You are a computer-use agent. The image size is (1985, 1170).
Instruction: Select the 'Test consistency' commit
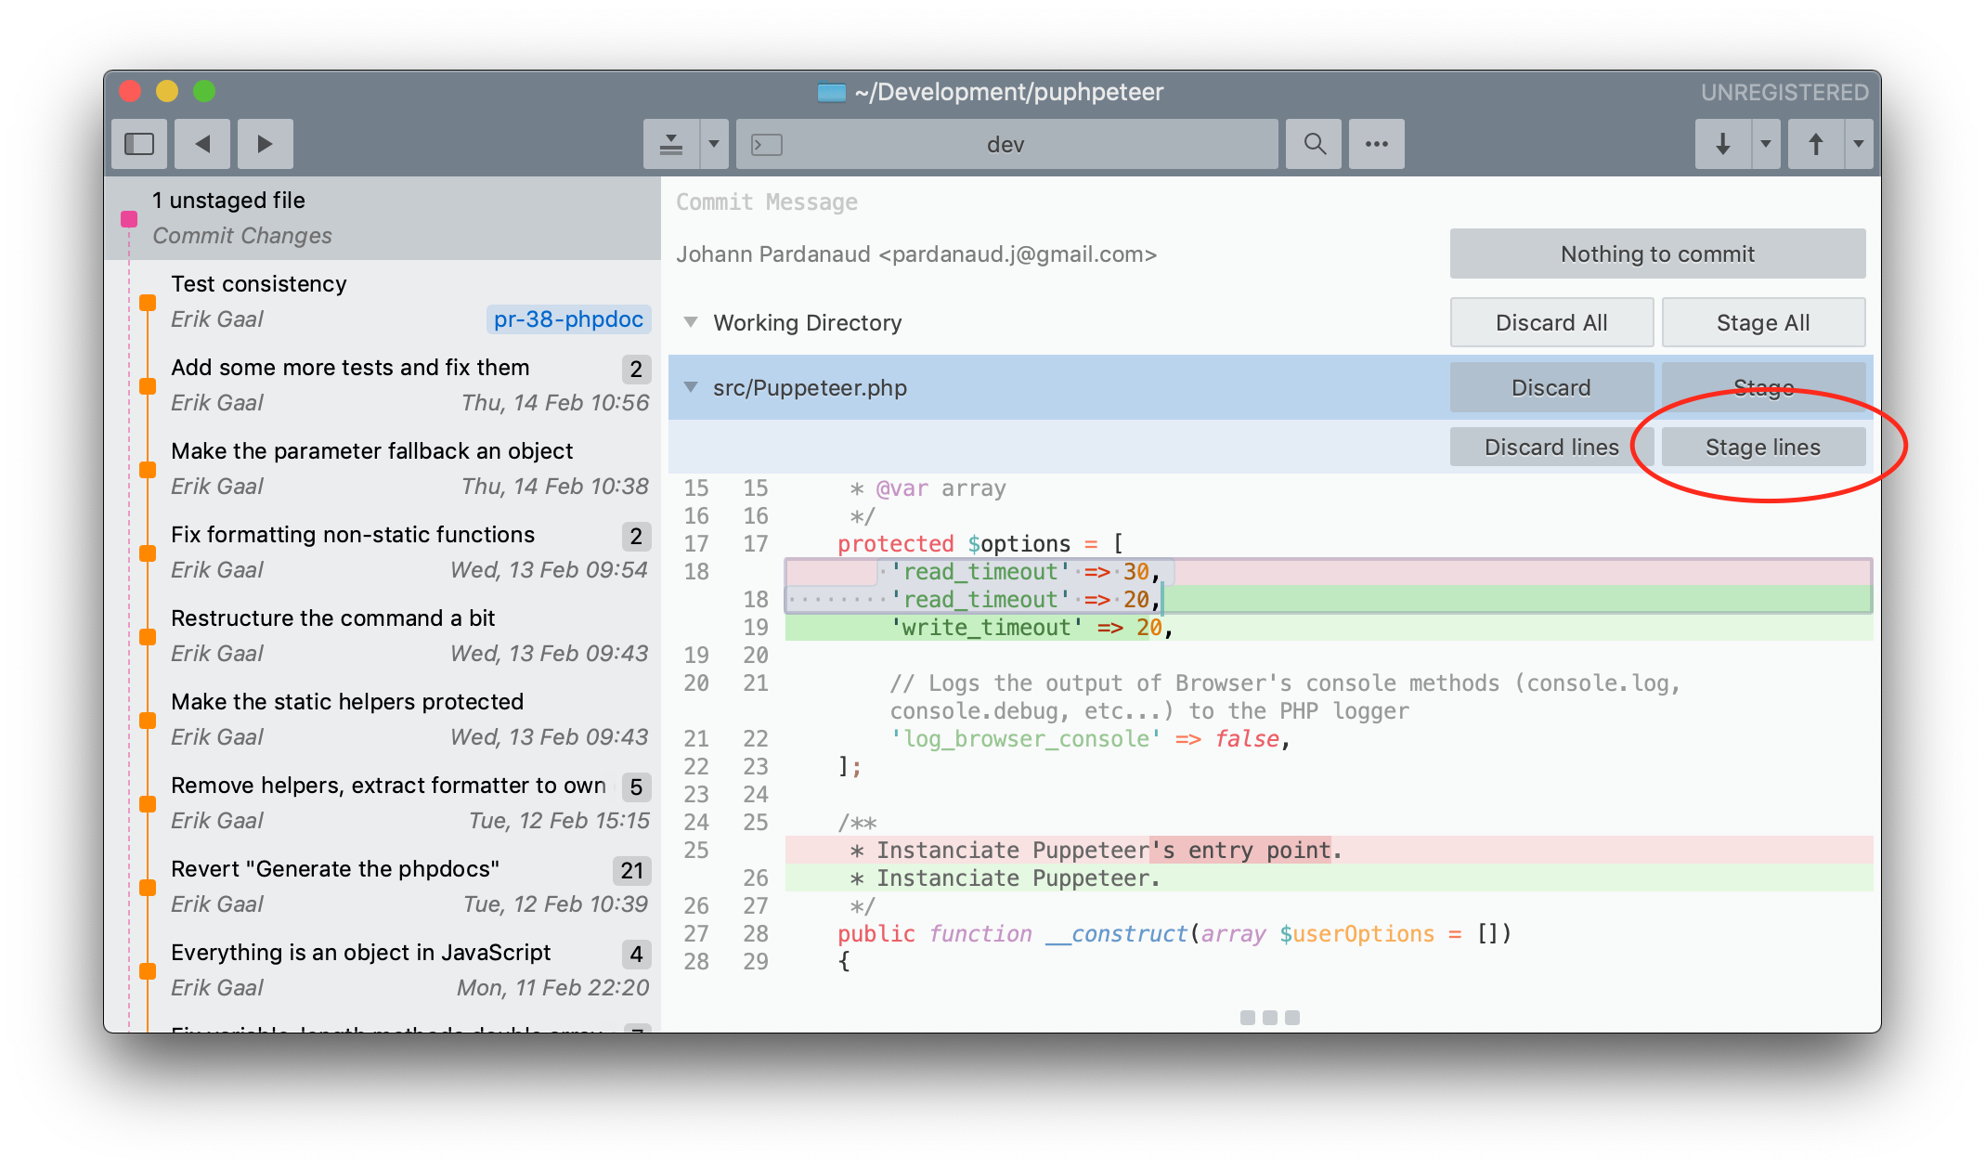[259, 284]
